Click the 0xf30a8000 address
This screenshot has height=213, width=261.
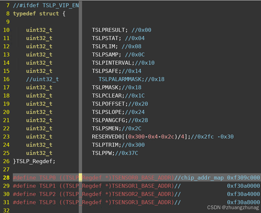[x=244, y=202]
